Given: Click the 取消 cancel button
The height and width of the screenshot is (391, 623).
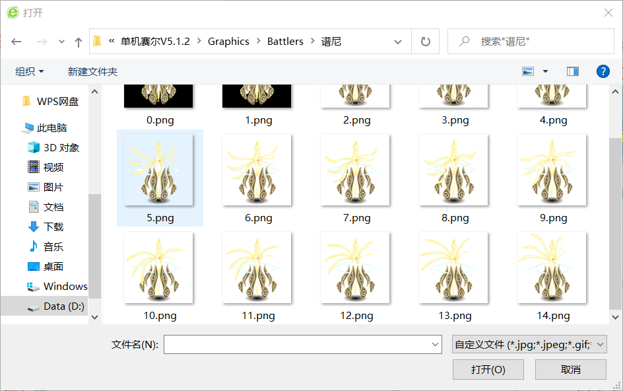Looking at the screenshot, I should coord(571,369).
